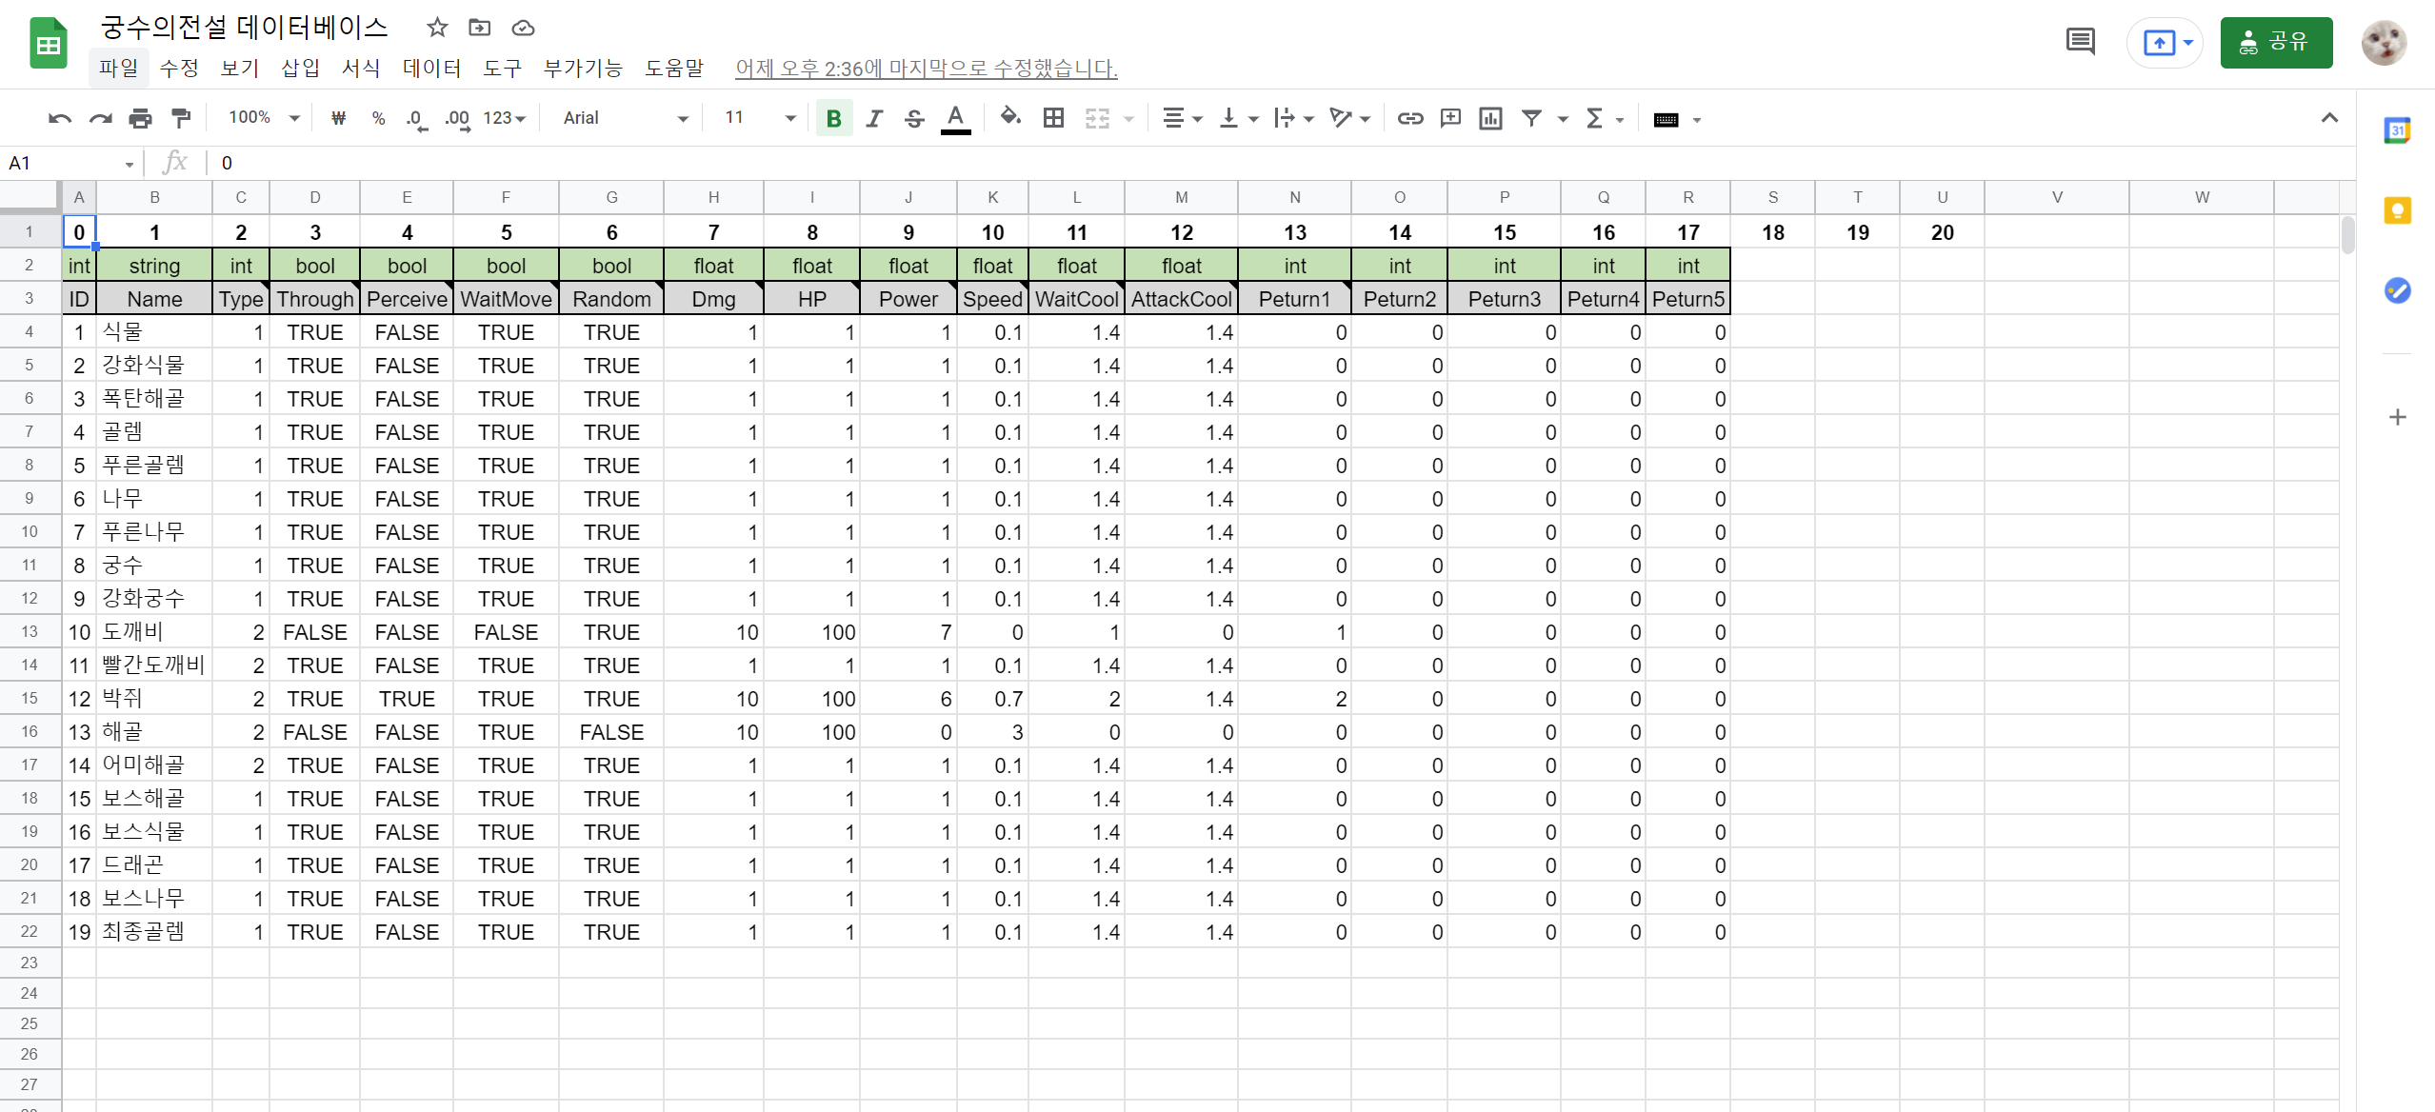The height and width of the screenshot is (1112, 2435).
Task: Toggle Strikethrough formatting button
Action: tap(914, 118)
